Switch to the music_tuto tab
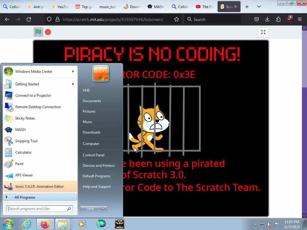307x230 pixels. pos(108,7)
